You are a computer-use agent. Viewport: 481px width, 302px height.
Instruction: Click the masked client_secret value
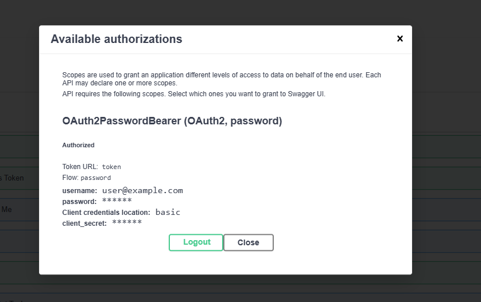pos(127,223)
